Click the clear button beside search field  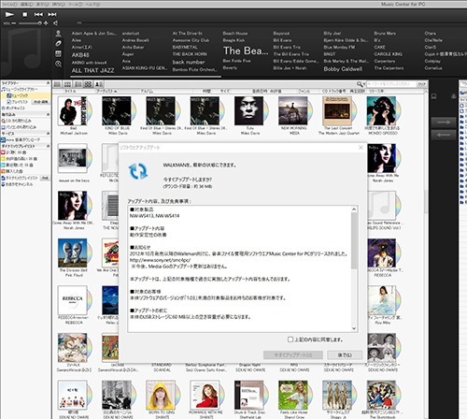[421, 84]
